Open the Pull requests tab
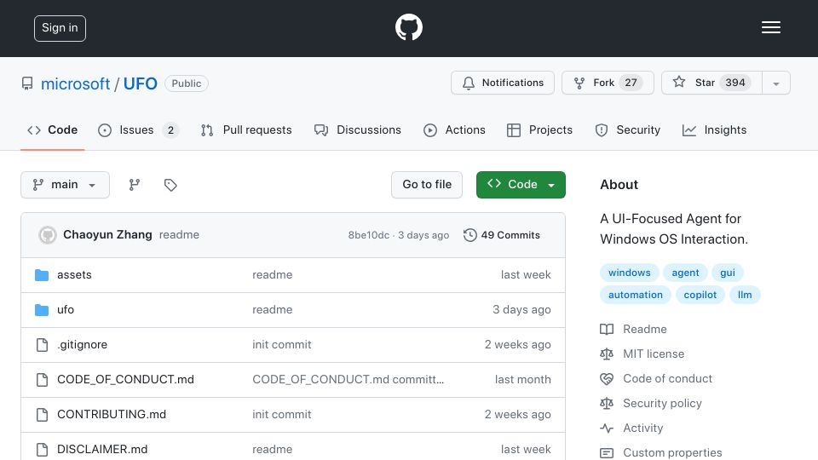 (246, 129)
